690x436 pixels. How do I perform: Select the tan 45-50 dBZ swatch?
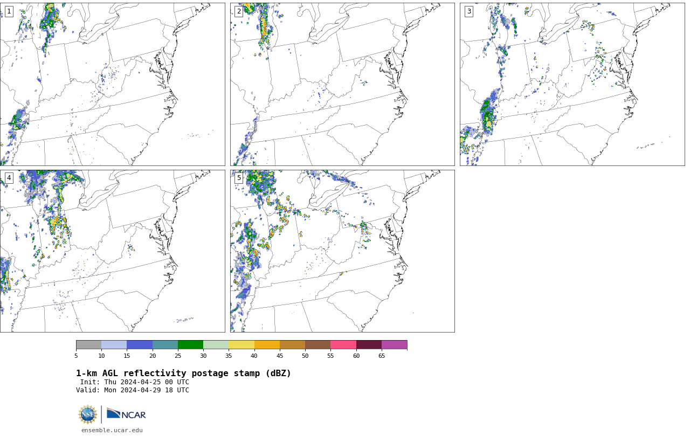point(293,345)
